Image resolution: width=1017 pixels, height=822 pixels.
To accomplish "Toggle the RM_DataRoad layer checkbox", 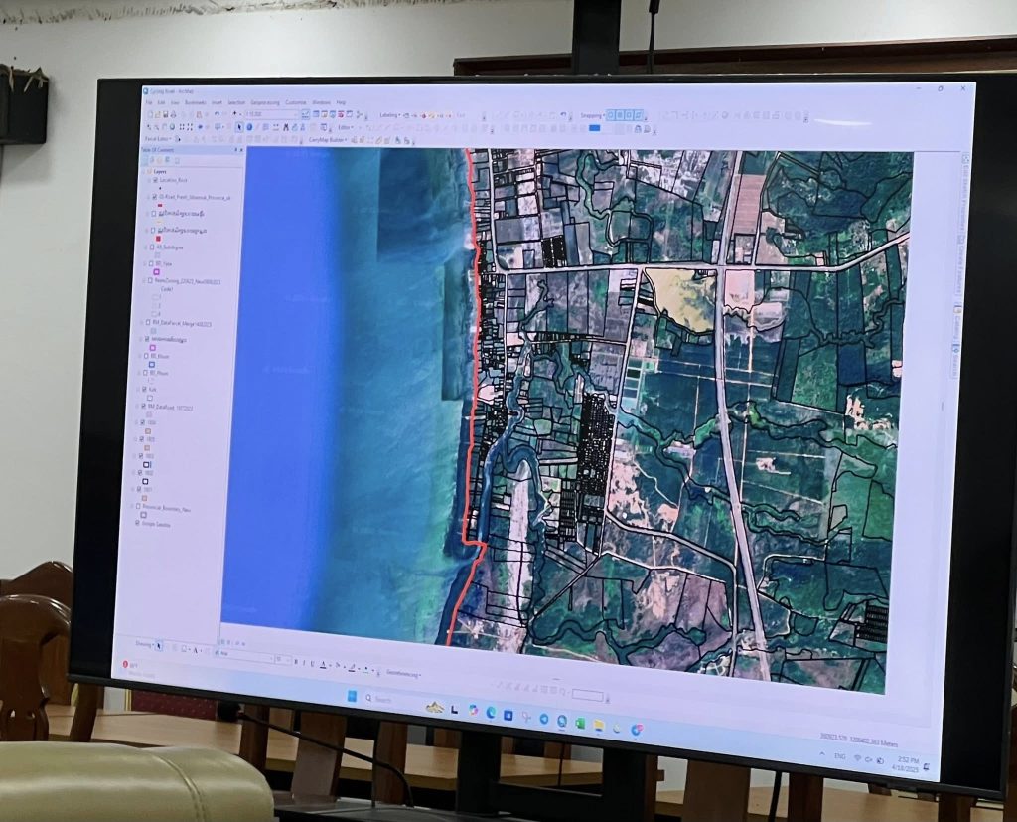I will [143, 406].
